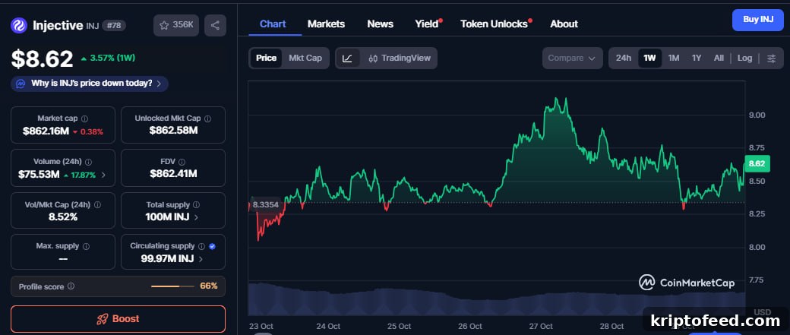Toggle Log scale on chart
This screenshot has height=335, width=790.
[744, 58]
